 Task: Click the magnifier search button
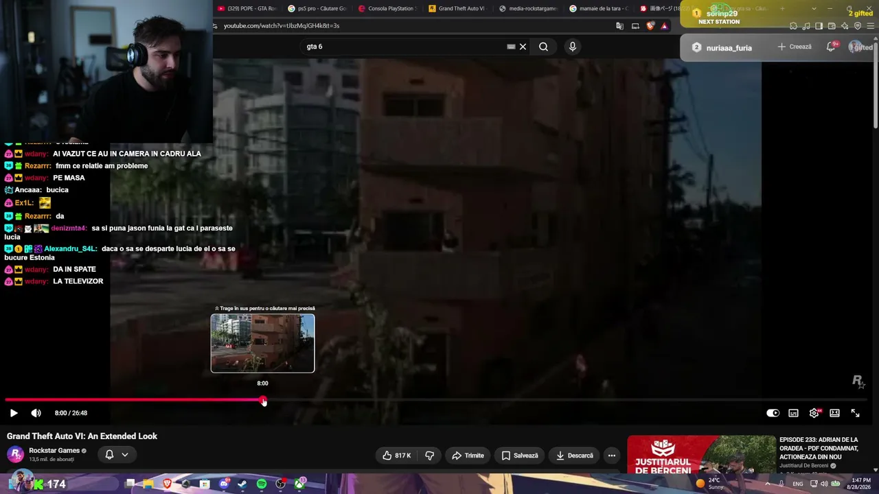coord(543,47)
